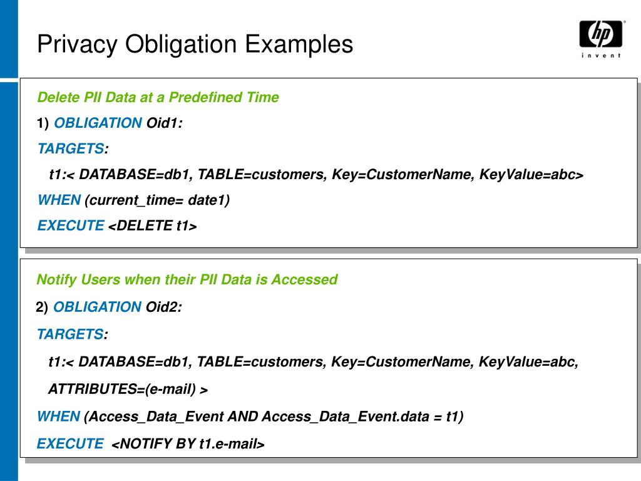Screen dimensions: 641x481
Task: Click the "Access_Data_Event.data = t1" condition text
Action: point(362,416)
